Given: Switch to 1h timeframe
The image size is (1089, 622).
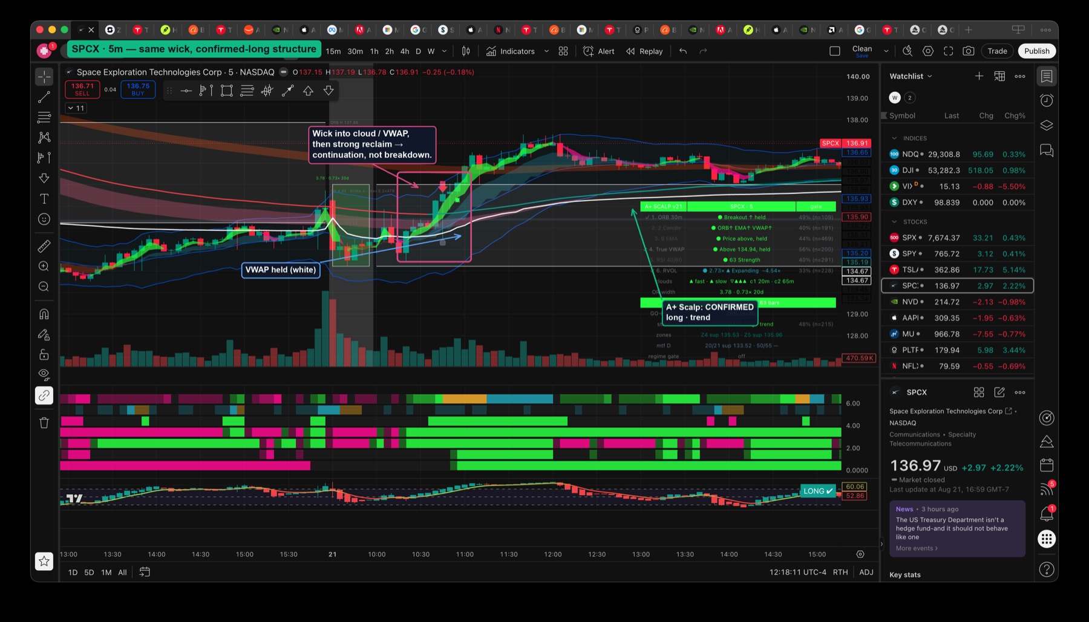Looking at the screenshot, I should [x=374, y=51].
